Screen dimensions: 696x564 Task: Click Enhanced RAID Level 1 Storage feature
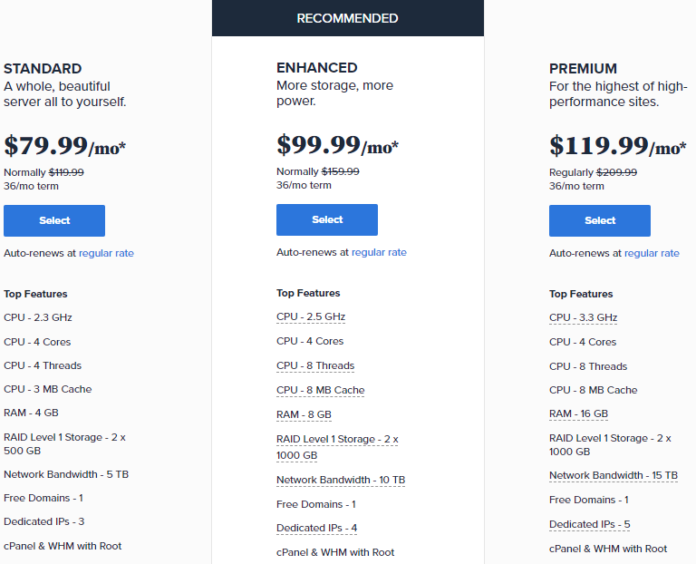pos(337,447)
